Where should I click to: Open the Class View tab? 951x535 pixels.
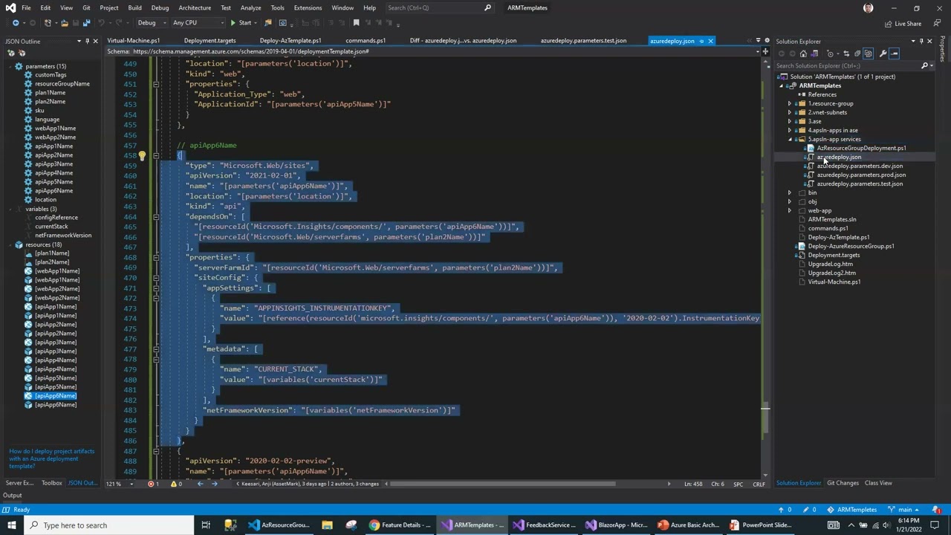coord(878,483)
